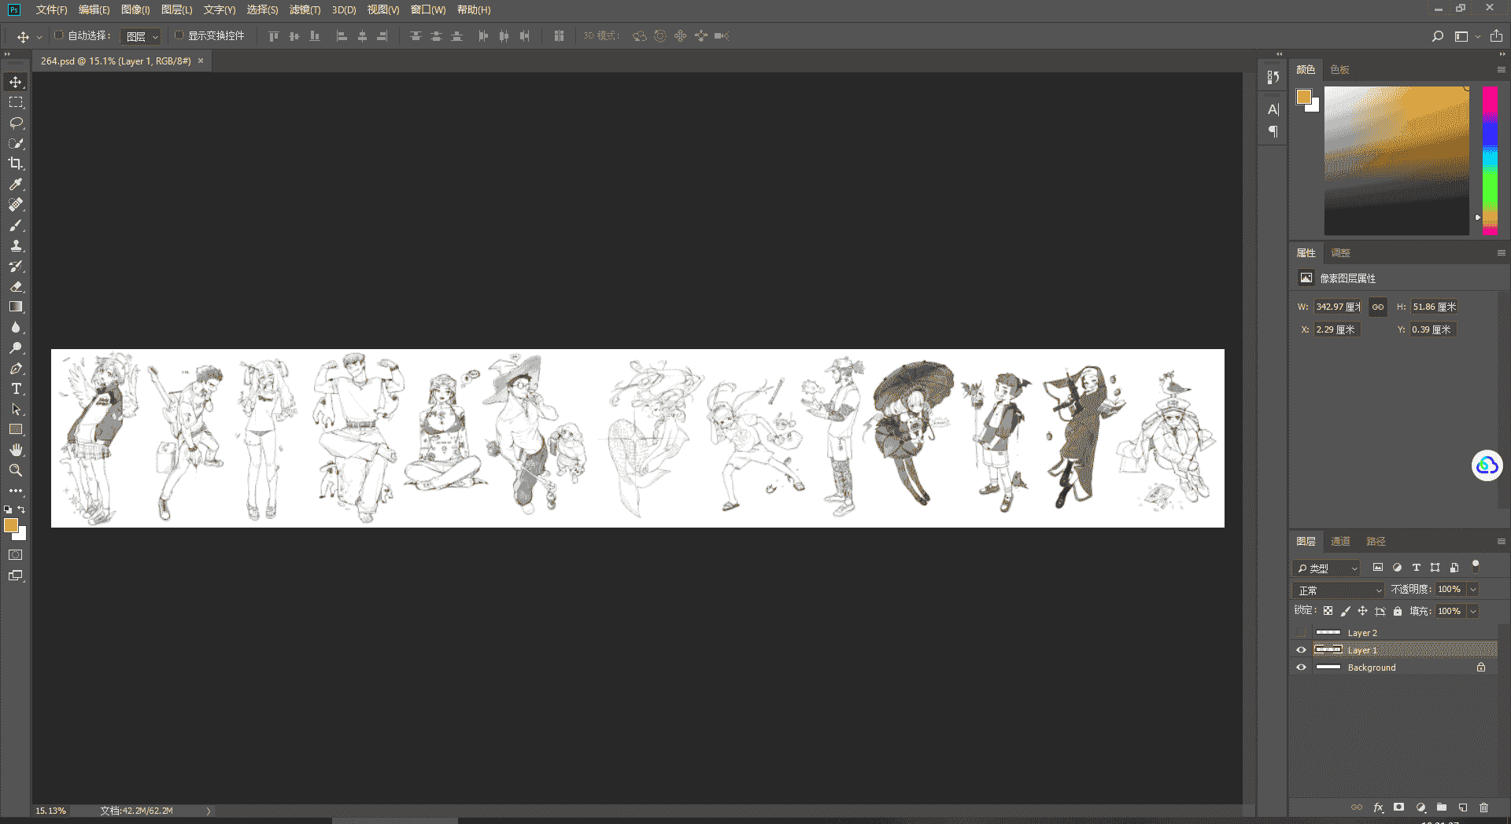Open the auto-select Layer dropdown
The height and width of the screenshot is (824, 1511).
pos(142,36)
